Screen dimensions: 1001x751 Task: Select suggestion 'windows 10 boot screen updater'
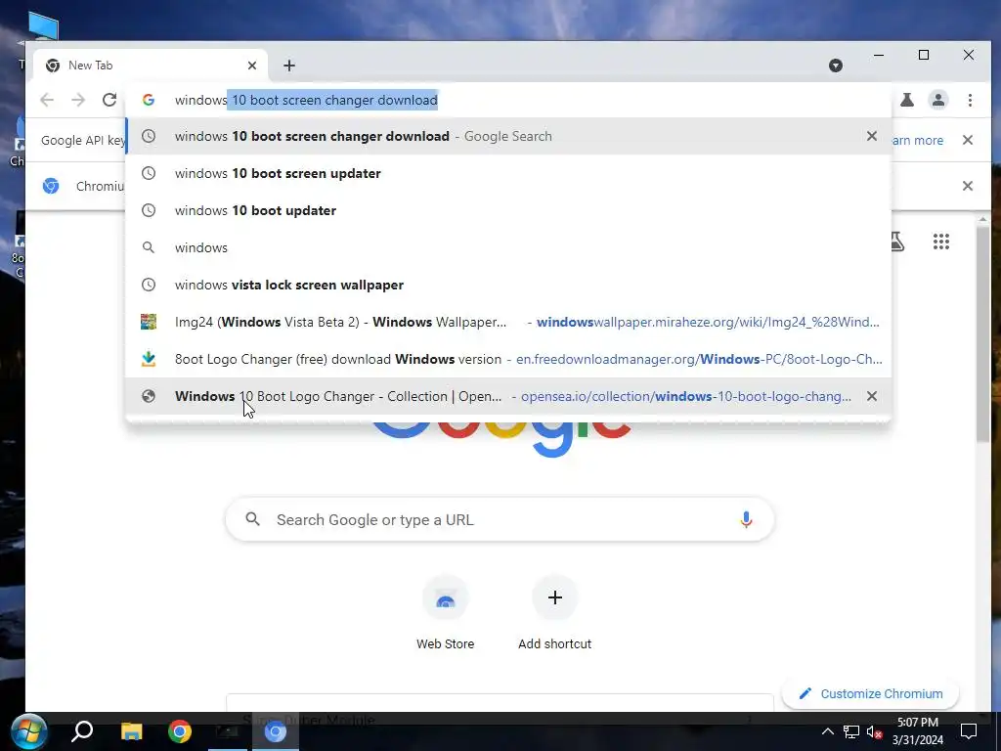[x=508, y=173]
